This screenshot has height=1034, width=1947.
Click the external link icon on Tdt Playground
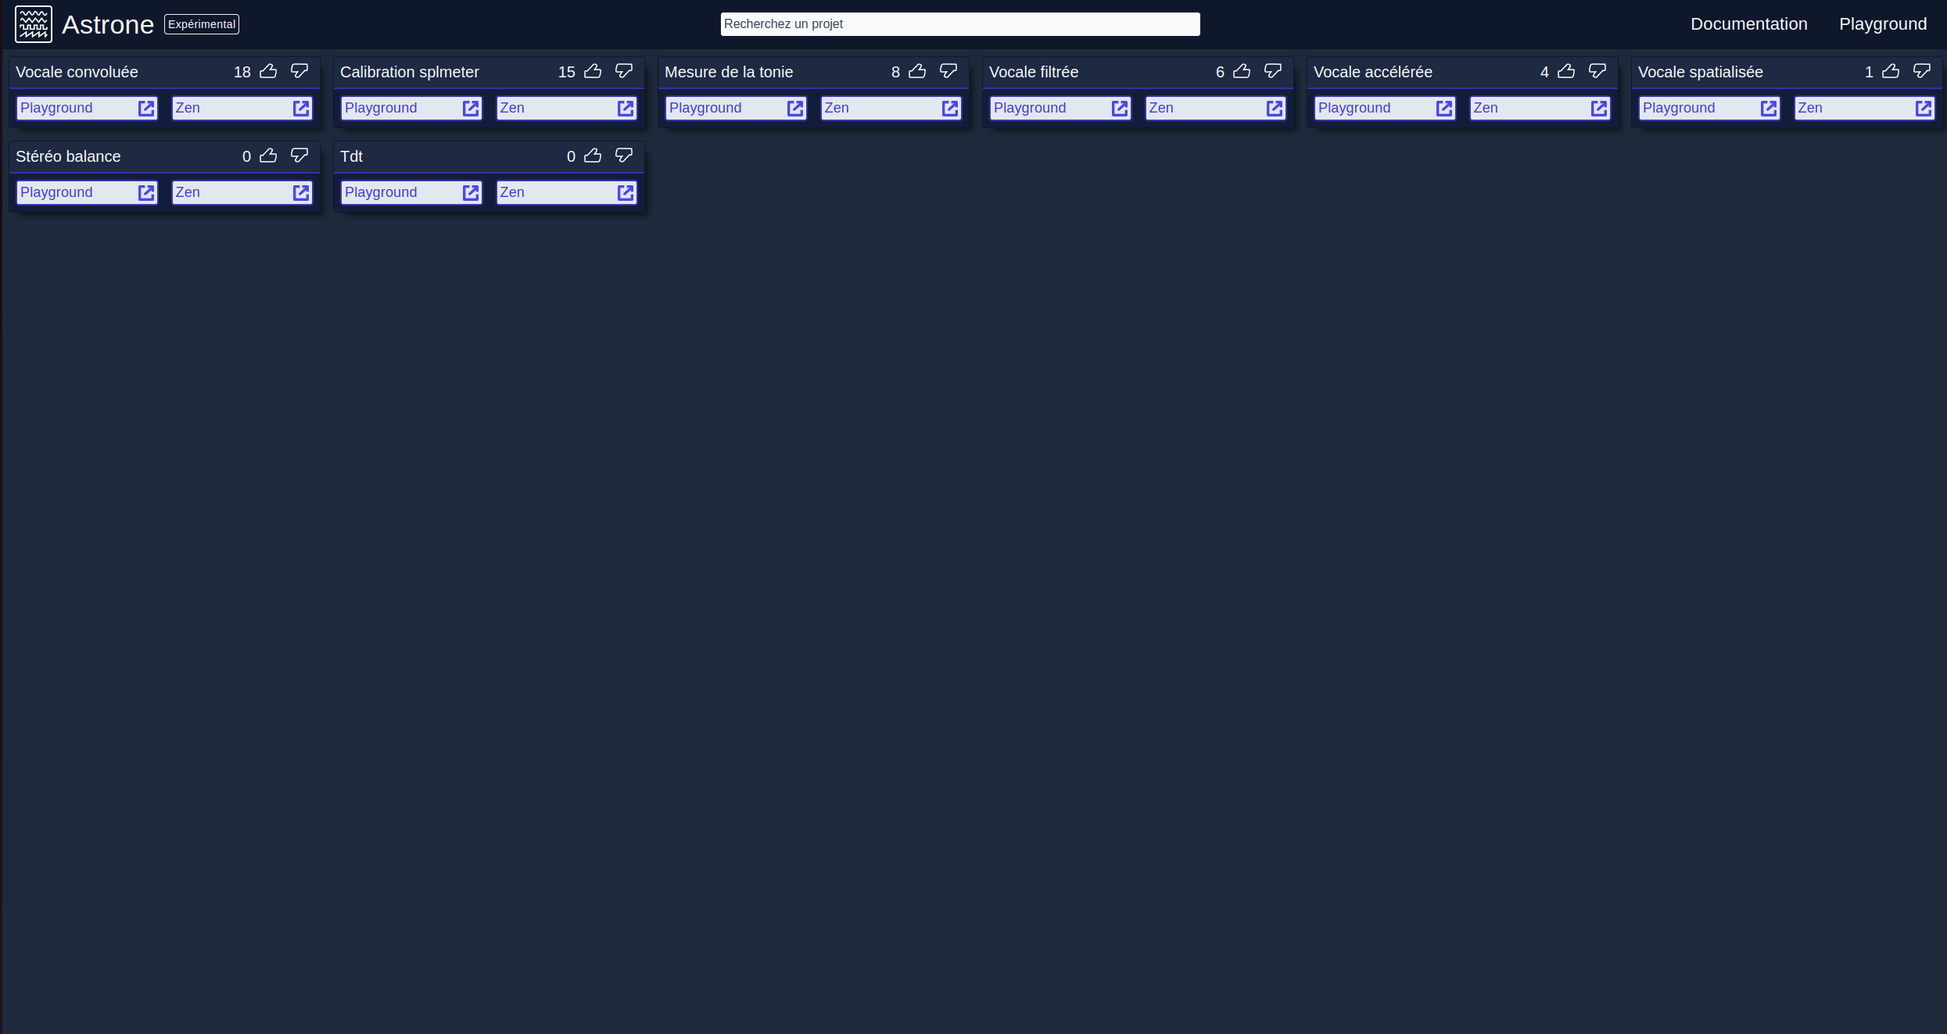(x=472, y=191)
